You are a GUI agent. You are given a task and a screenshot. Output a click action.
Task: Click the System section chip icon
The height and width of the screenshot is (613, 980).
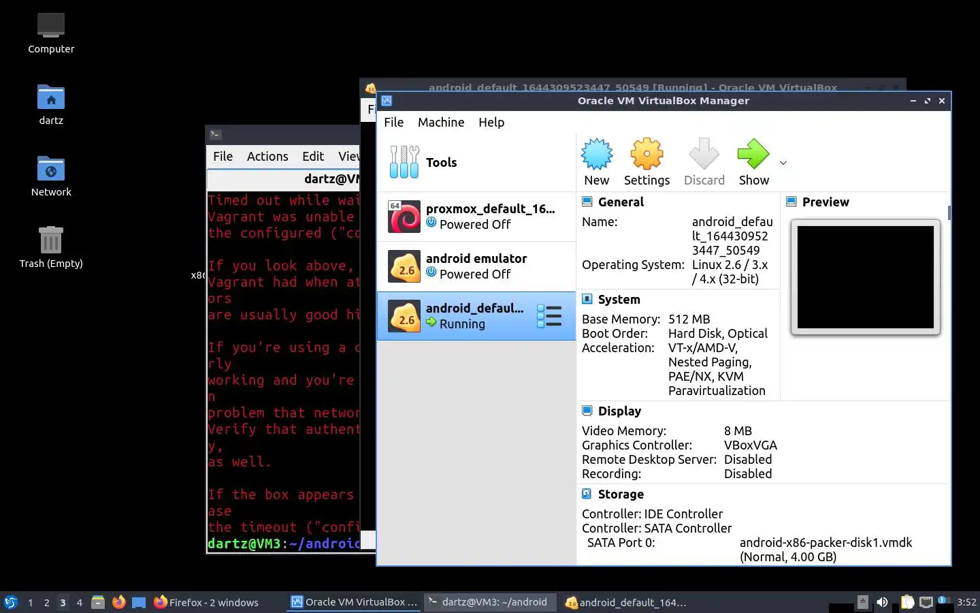(587, 298)
